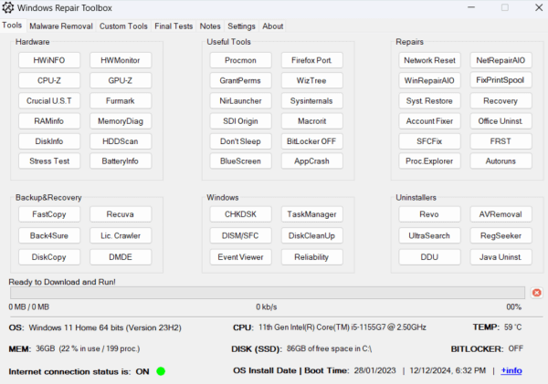
Task: Select the About tab
Action: [x=273, y=26]
